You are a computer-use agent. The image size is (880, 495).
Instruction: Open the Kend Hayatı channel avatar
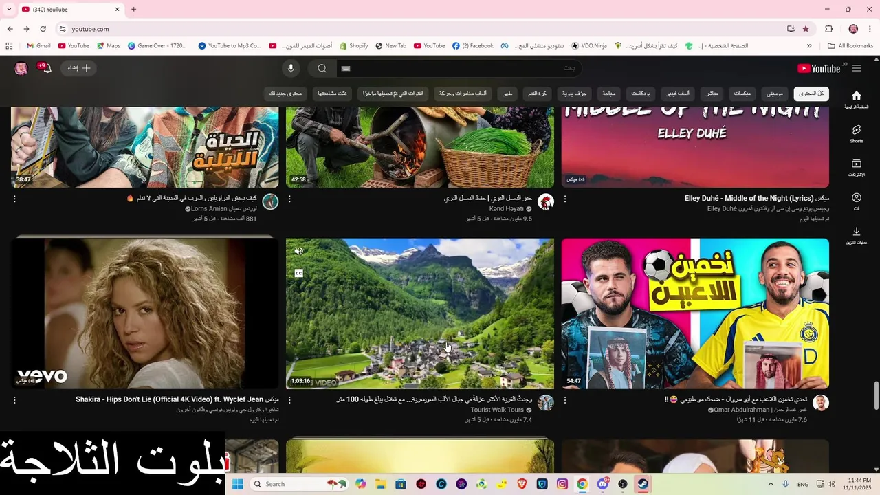pyautogui.click(x=546, y=201)
